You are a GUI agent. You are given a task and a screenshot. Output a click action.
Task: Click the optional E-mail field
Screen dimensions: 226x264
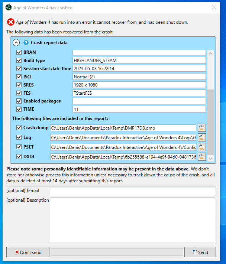tap(132, 192)
